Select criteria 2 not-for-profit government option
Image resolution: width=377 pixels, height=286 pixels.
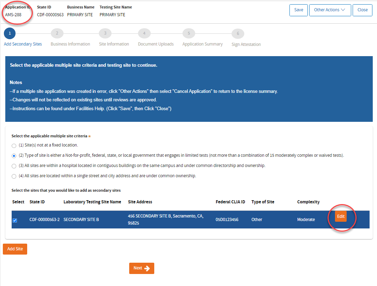tap(14, 156)
